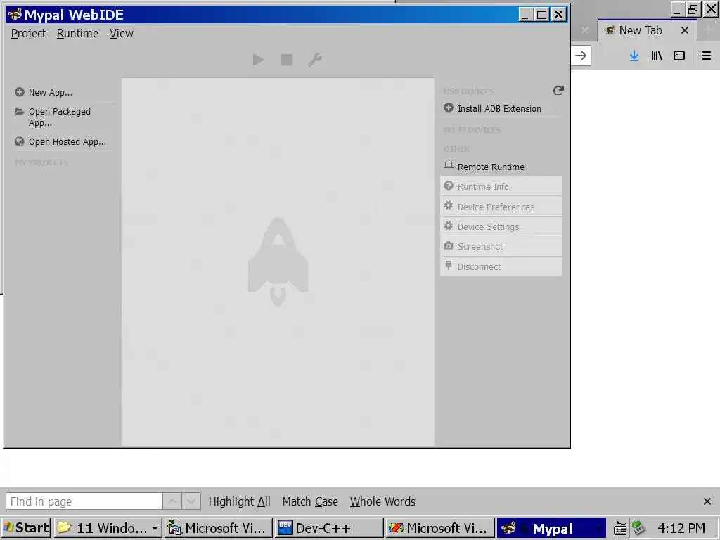The width and height of the screenshot is (720, 540).
Task: Switch to Dev-C++ in the taskbar
Action: (329, 528)
